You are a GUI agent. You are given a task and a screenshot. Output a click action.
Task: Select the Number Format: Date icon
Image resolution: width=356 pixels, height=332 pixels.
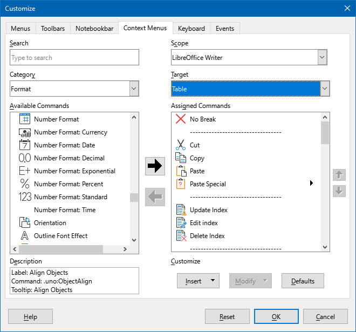25,145
